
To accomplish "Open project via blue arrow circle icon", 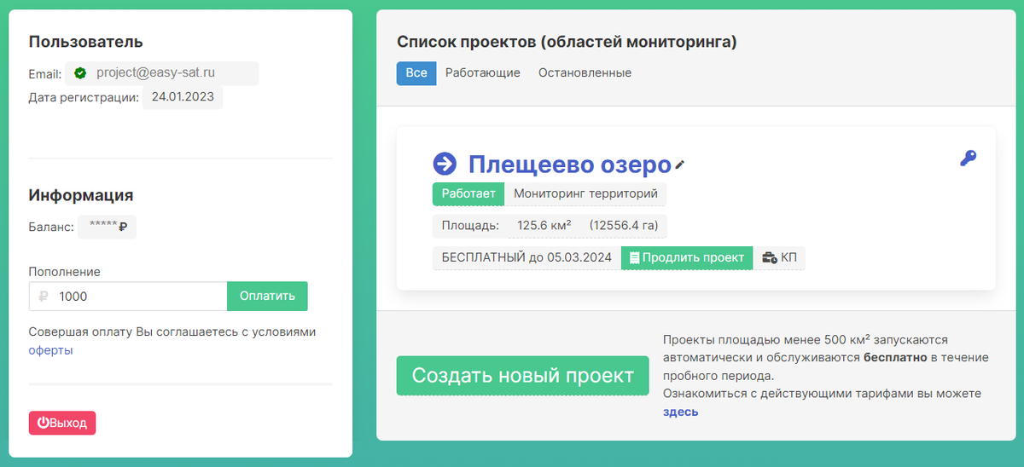I will pyautogui.click(x=445, y=164).
